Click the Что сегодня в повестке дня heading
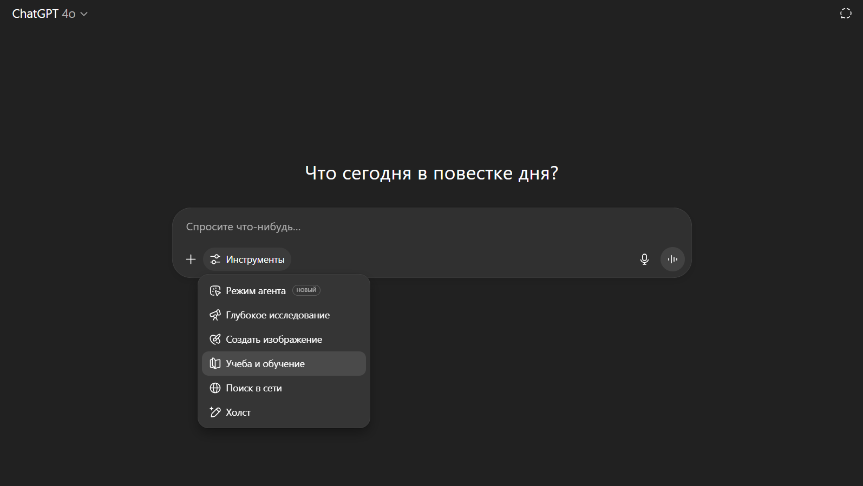Viewport: 863px width, 486px height. pyautogui.click(x=431, y=173)
